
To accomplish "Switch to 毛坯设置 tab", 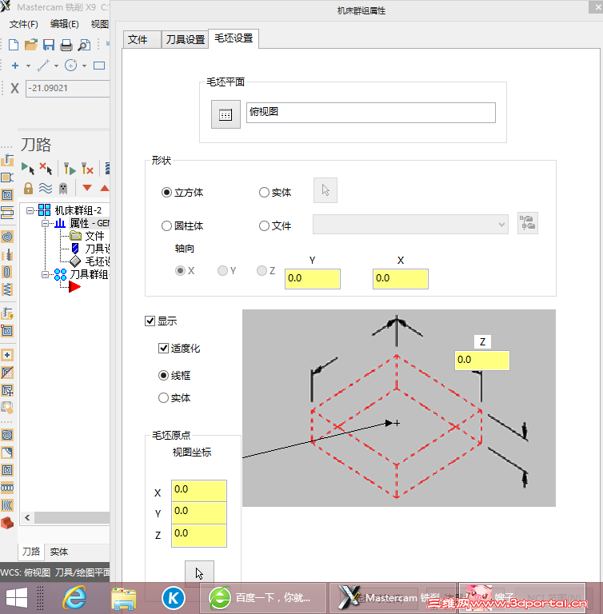I will pyautogui.click(x=234, y=38).
